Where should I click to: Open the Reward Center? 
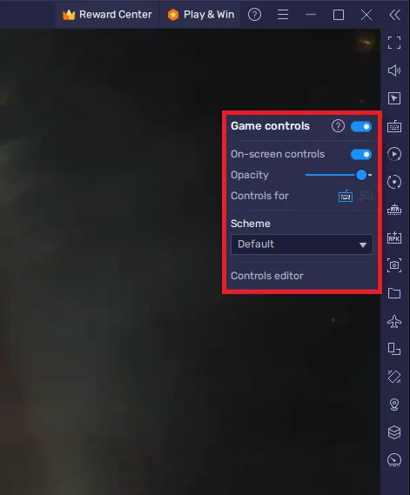pyautogui.click(x=107, y=15)
